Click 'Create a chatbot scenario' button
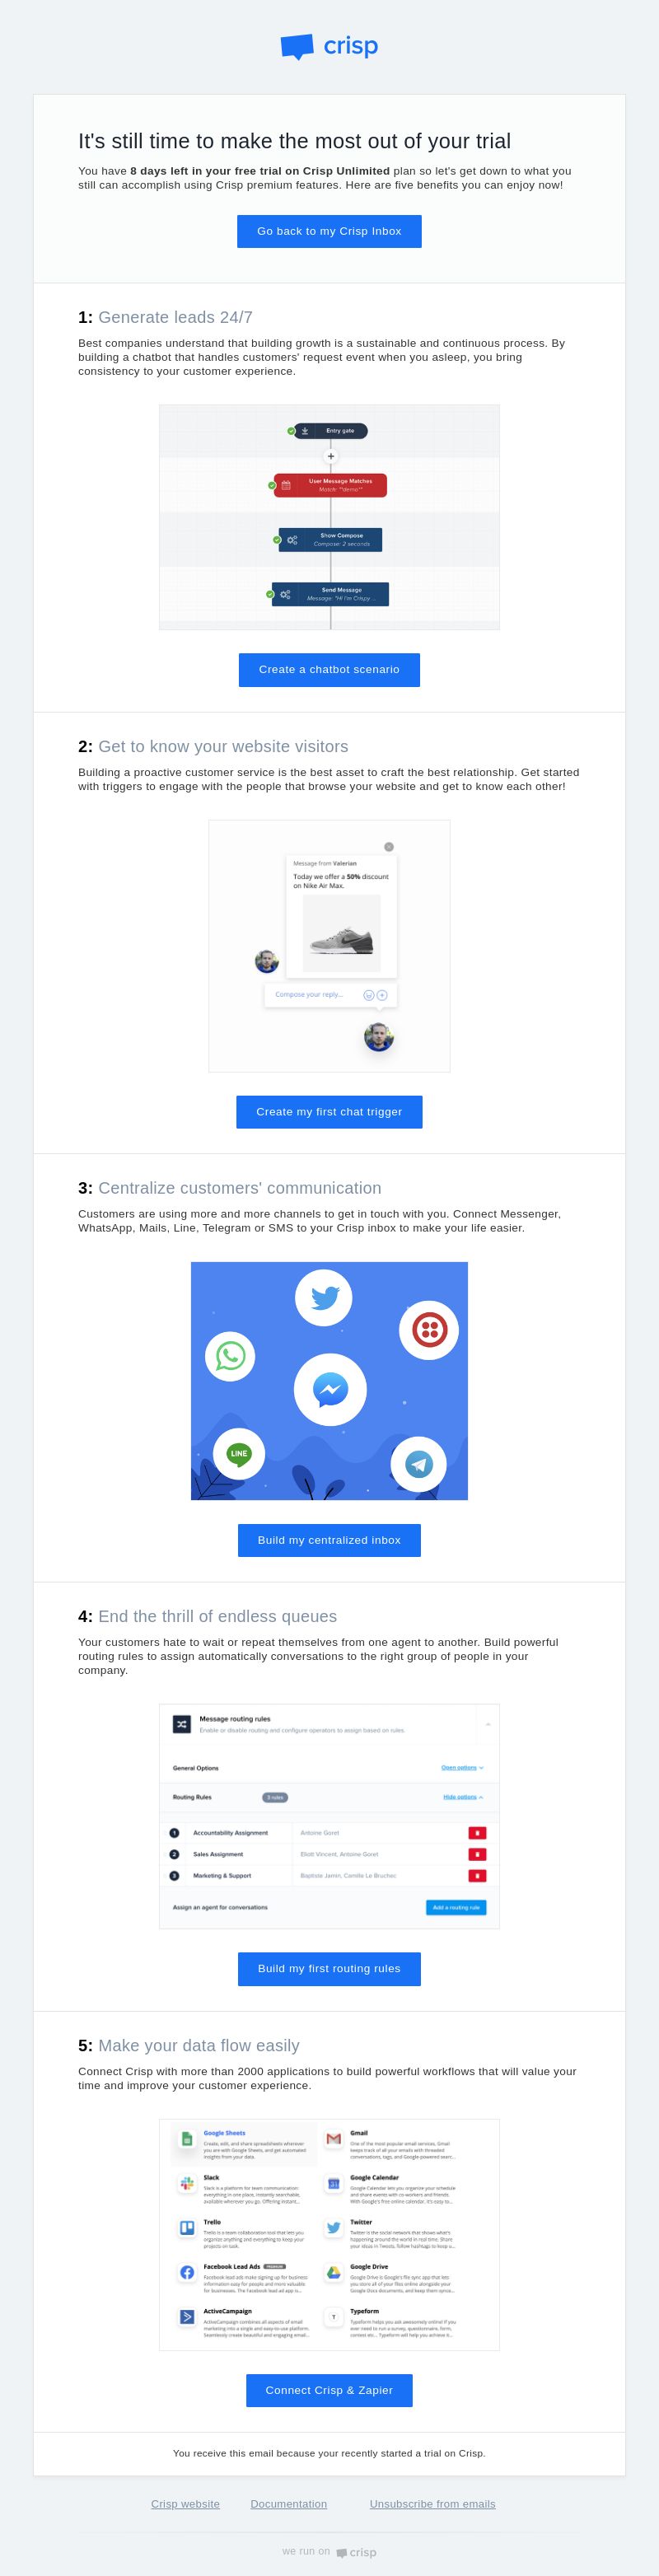 click(329, 670)
